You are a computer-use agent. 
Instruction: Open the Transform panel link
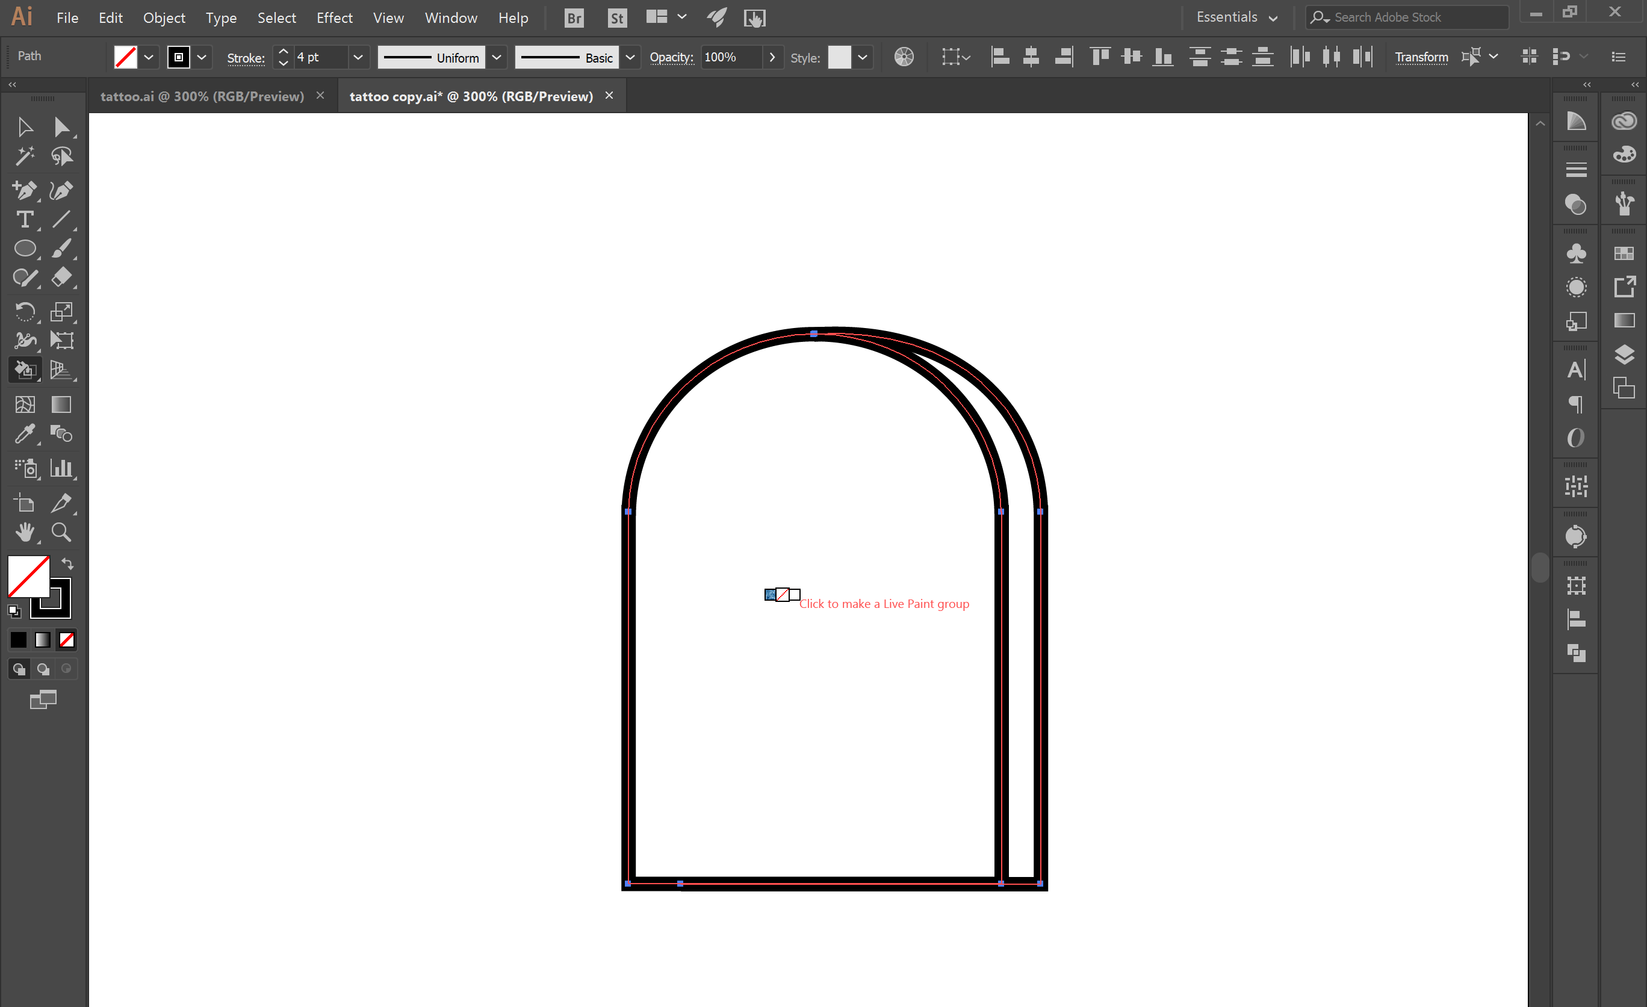click(x=1421, y=57)
